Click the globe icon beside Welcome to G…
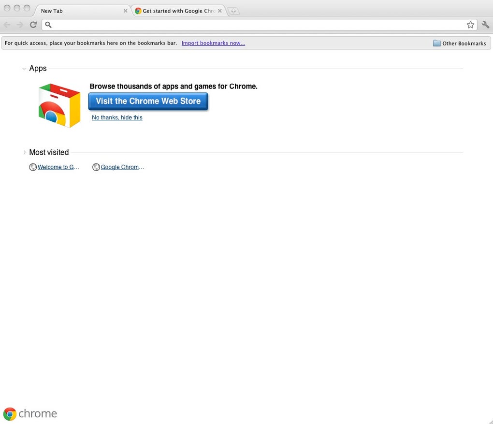Screen dimensions: 493x424 click(33, 167)
